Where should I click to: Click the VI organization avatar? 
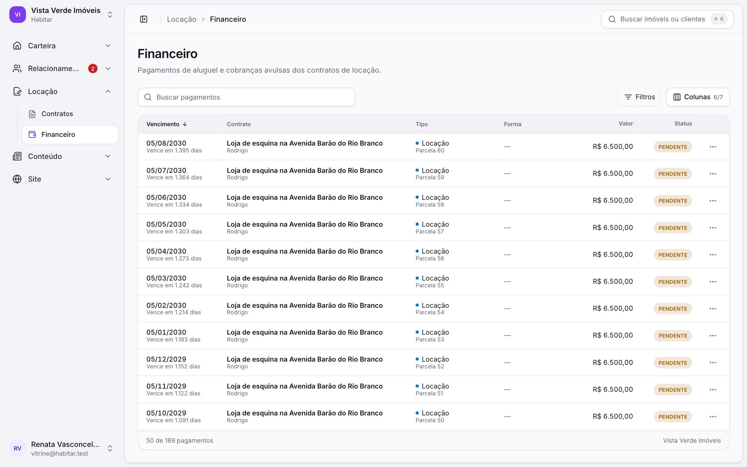point(18,15)
